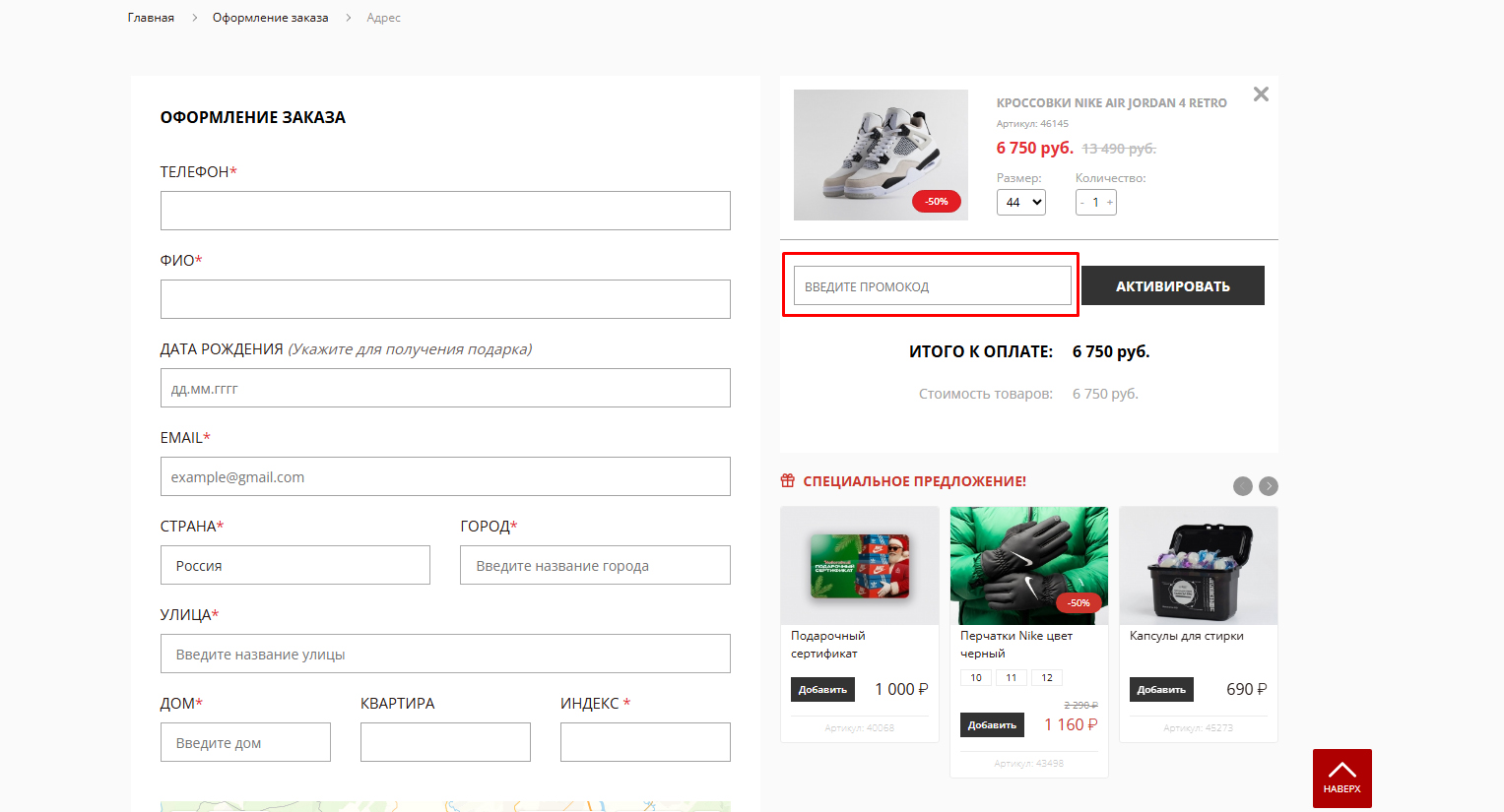Click the Город input field
The height and width of the screenshot is (812, 1504).
click(595, 565)
